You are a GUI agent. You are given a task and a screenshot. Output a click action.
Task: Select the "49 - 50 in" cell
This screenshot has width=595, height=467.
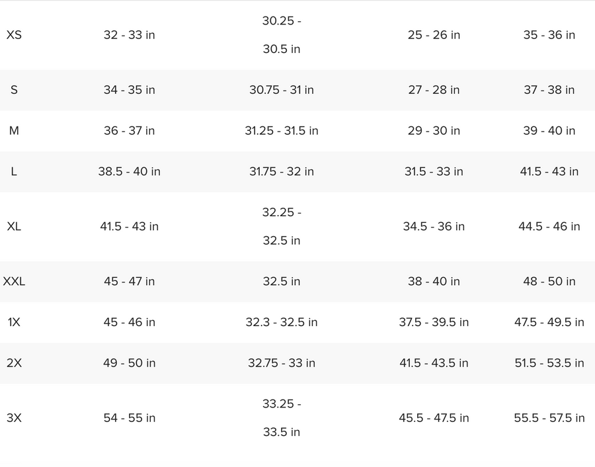[129, 363]
